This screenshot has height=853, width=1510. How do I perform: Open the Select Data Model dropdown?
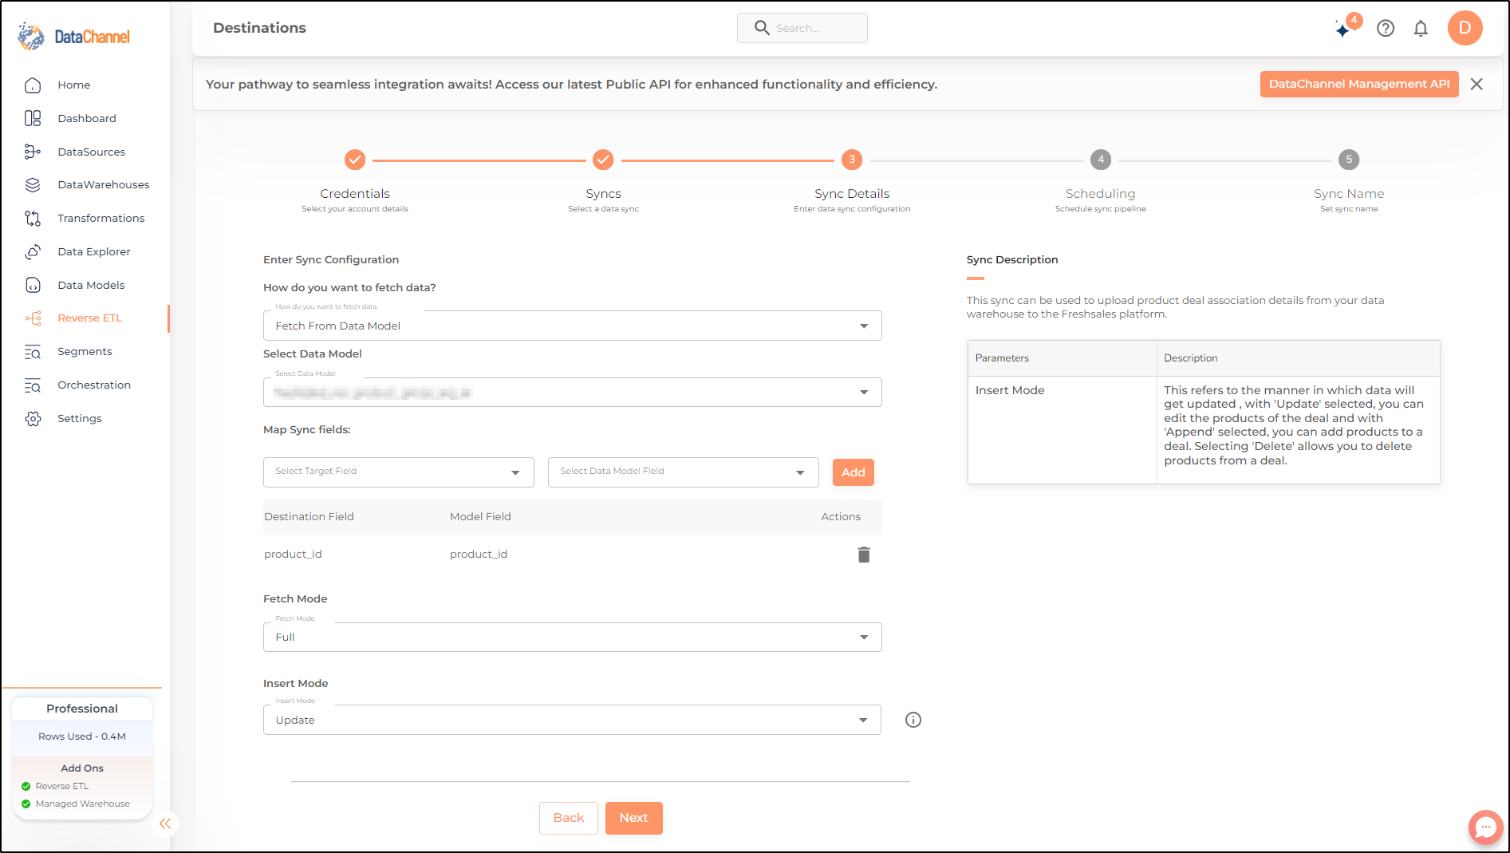[572, 392]
